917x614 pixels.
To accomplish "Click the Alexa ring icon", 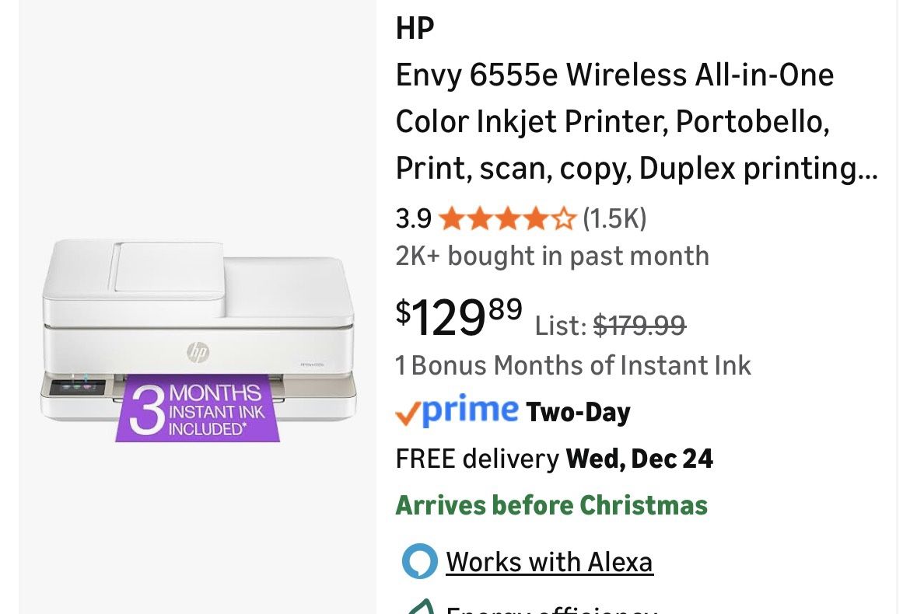I will pos(419,562).
